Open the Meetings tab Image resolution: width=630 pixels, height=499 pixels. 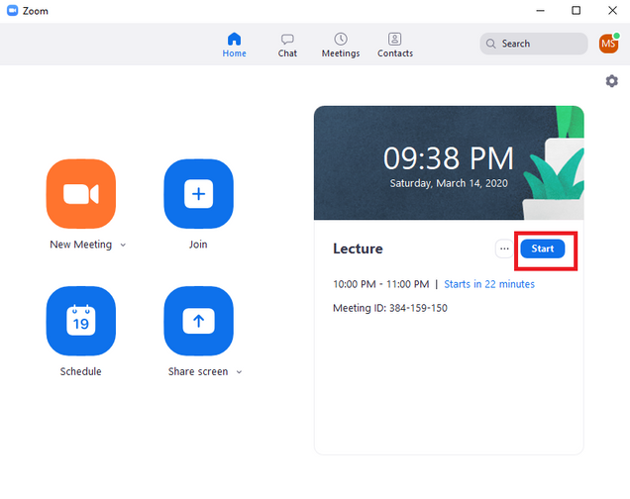coord(341,45)
